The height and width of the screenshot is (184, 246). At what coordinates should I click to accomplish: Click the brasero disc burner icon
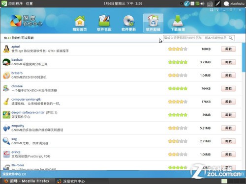pos(6,75)
